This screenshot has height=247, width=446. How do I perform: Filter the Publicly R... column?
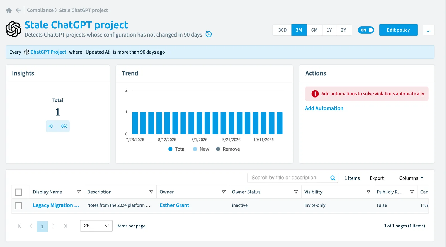(412, 192)
